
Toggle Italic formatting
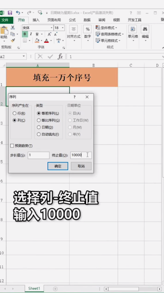[31, 34]
